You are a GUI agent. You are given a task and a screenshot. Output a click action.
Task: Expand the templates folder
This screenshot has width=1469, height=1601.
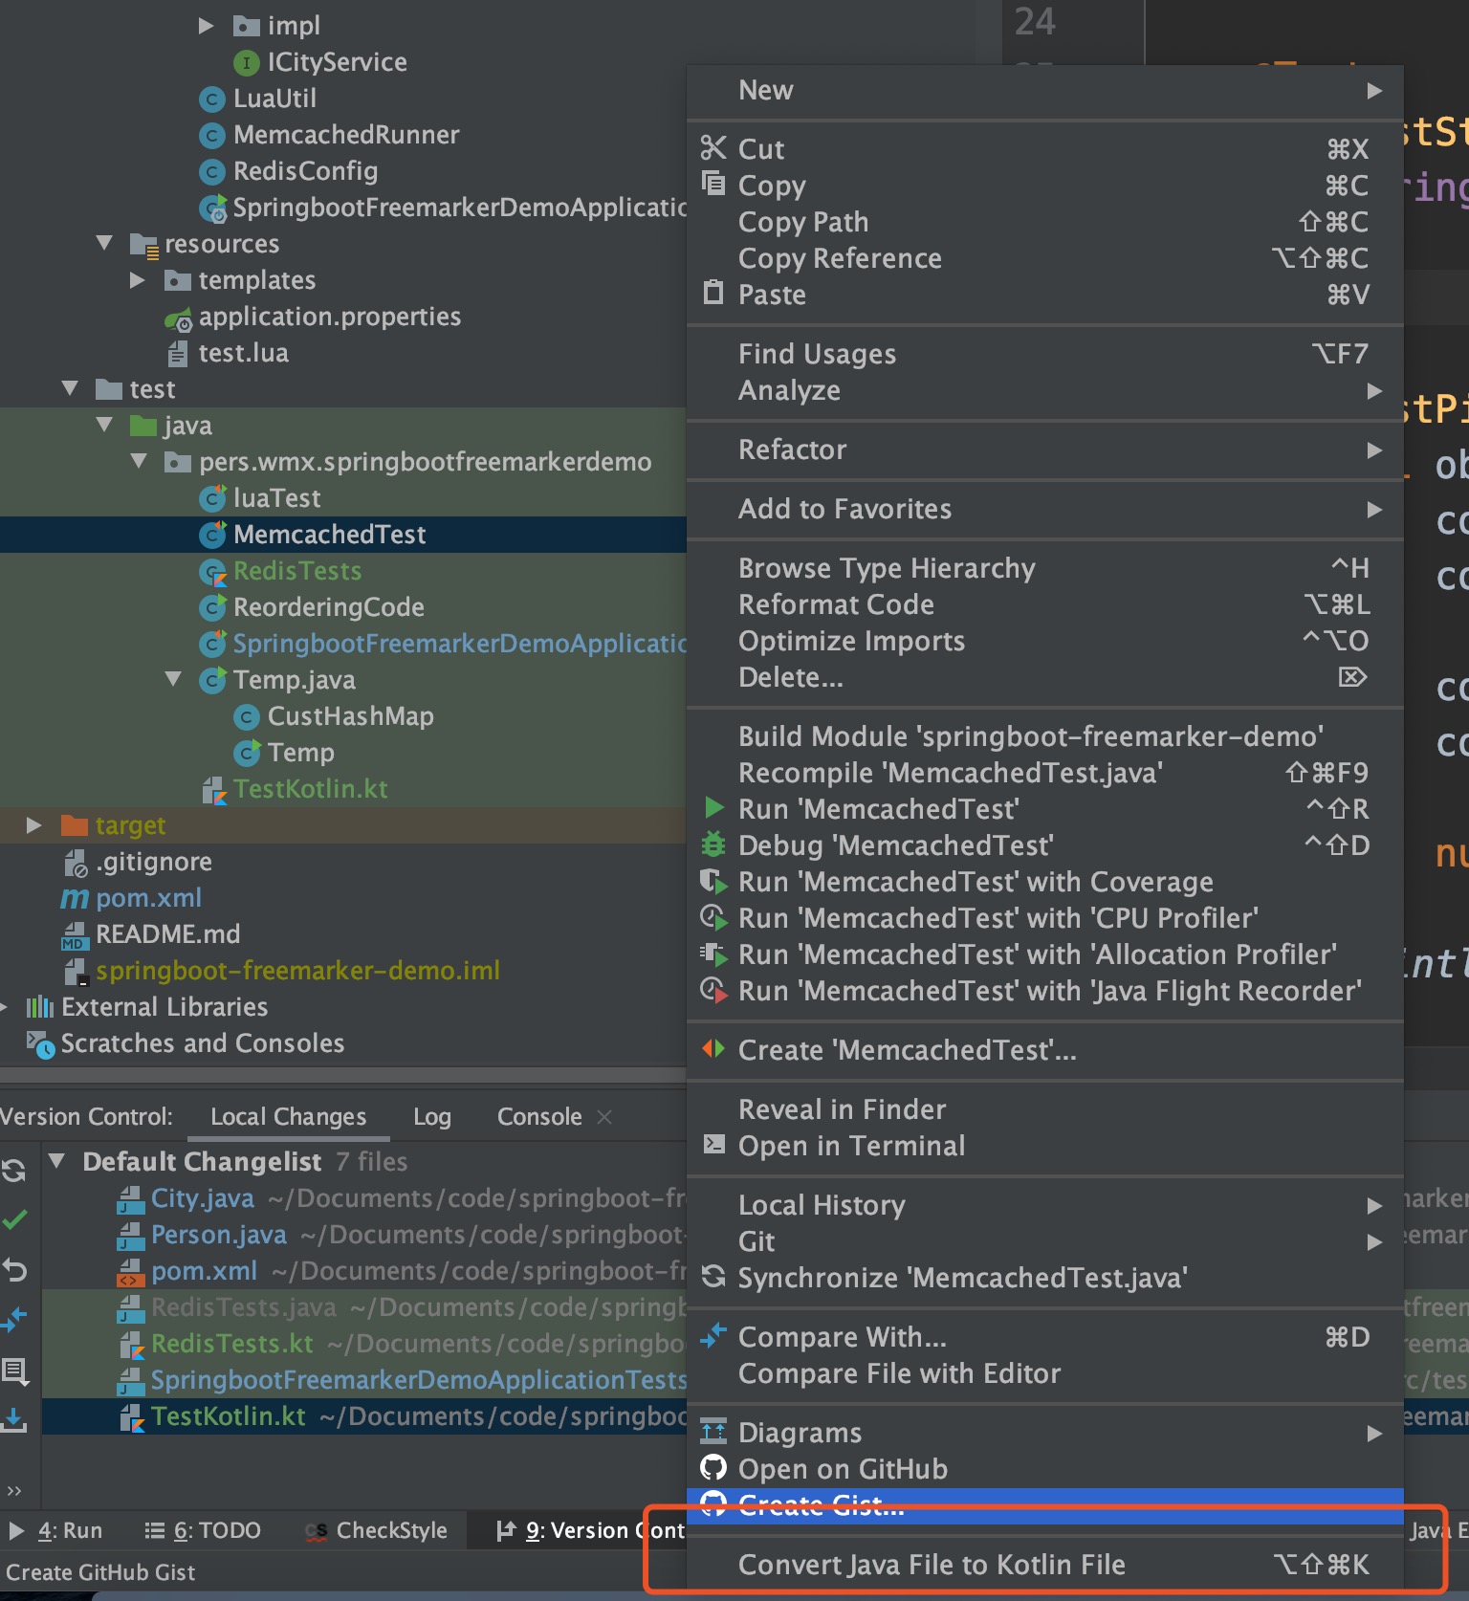pos(138,280)
